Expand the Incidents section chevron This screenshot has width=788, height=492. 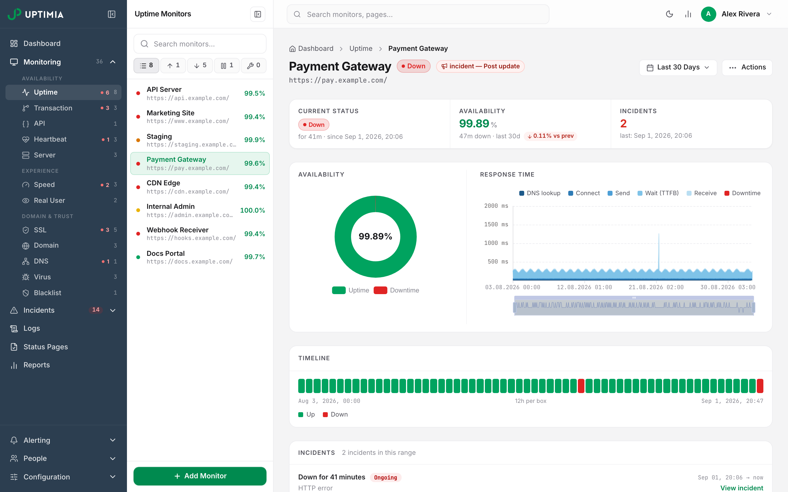pyautogui.click(x=113, y=311)
